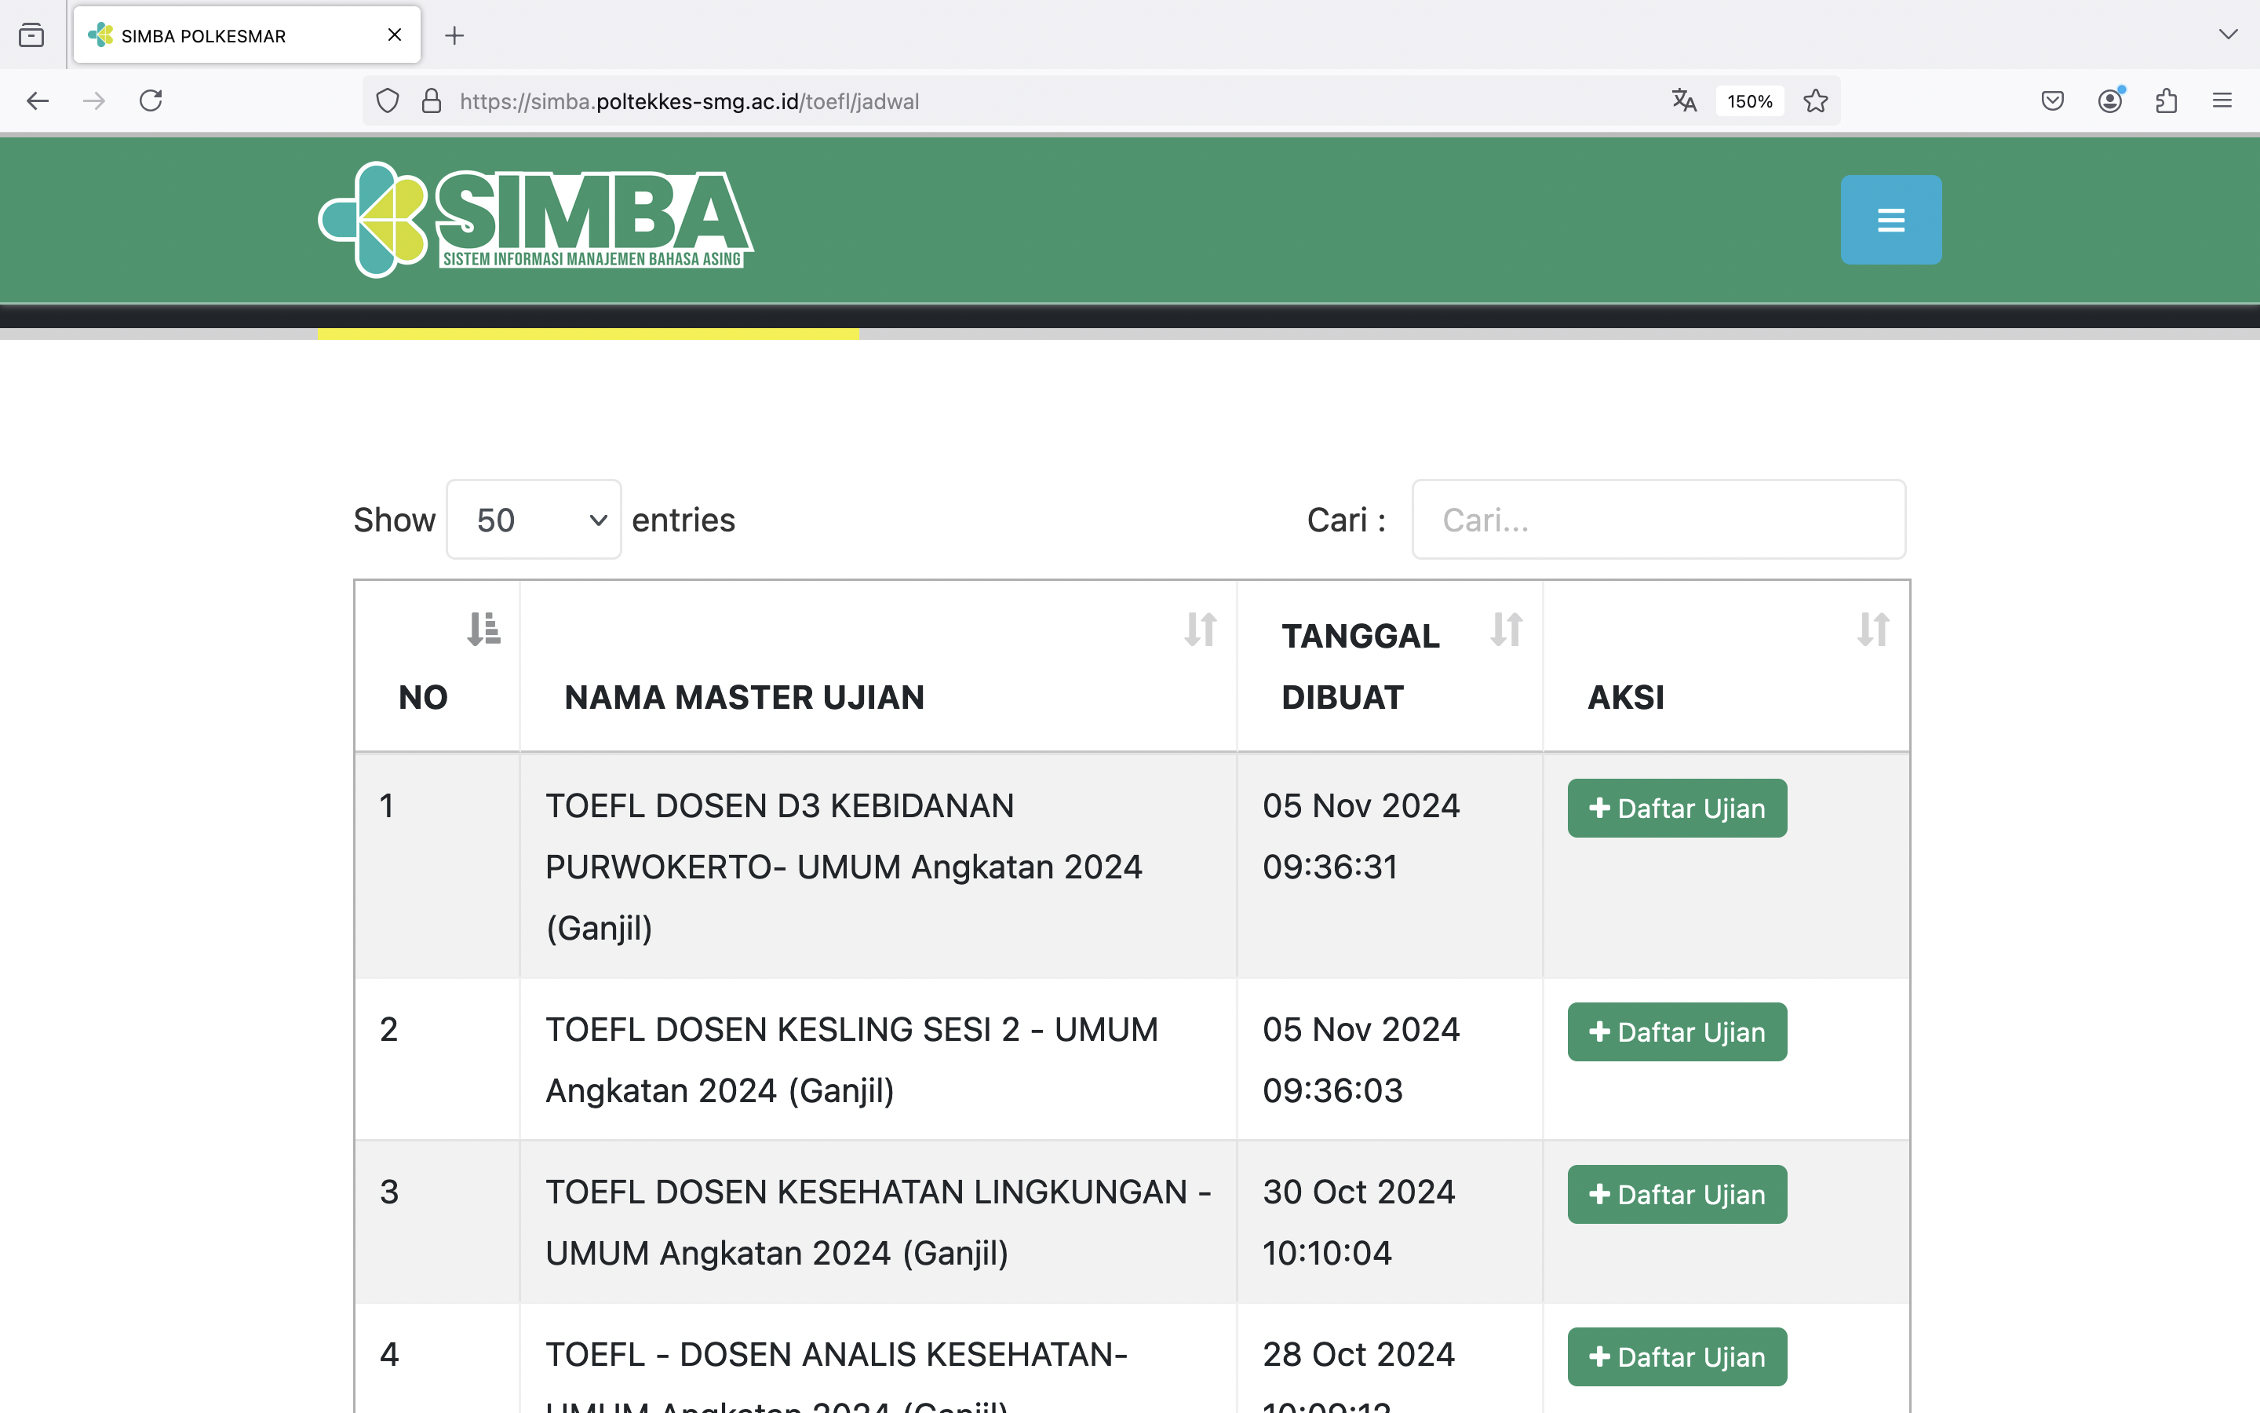The image size is (2260, 1413).
Task: Select text TOEFL - DOSEN ANALIS KESEHATAN
Action: click(x=836, y=1355)
